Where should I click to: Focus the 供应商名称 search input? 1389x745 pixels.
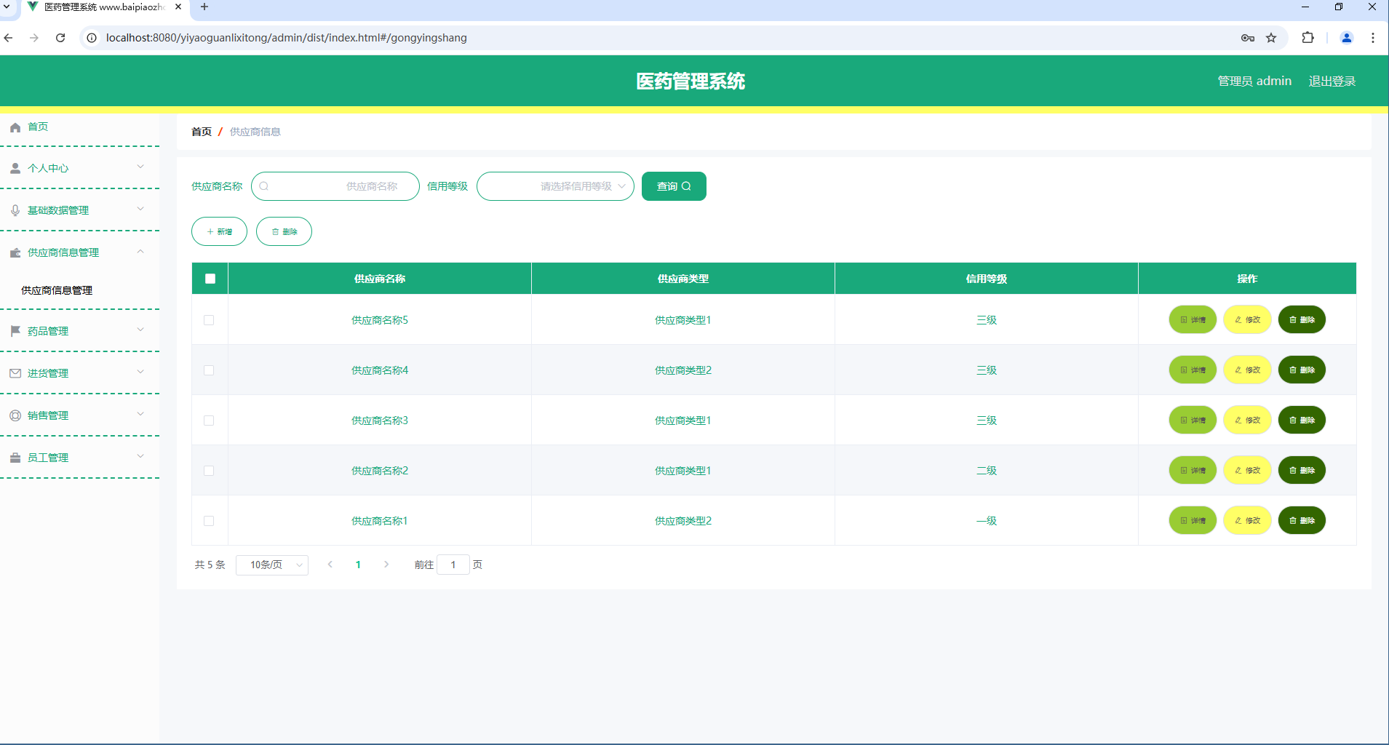335,186
